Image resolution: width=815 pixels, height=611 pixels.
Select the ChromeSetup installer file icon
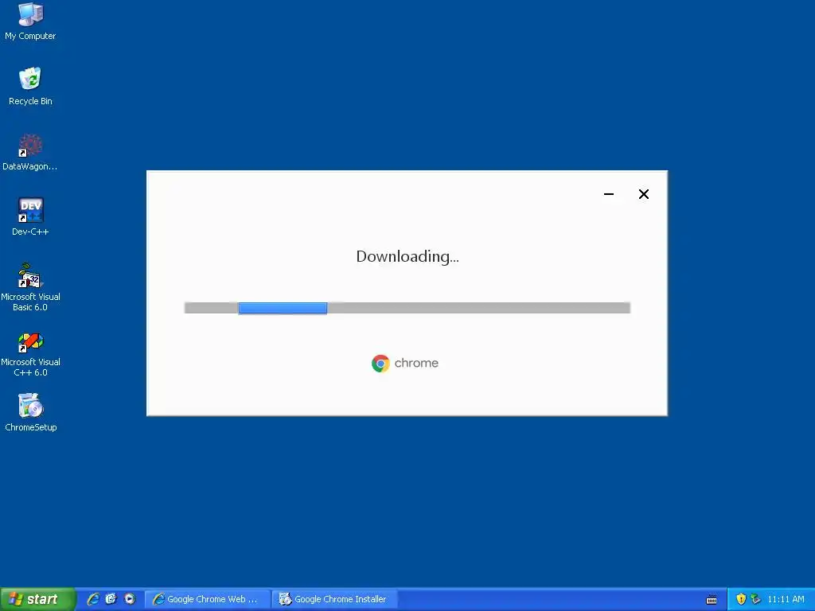30,413
